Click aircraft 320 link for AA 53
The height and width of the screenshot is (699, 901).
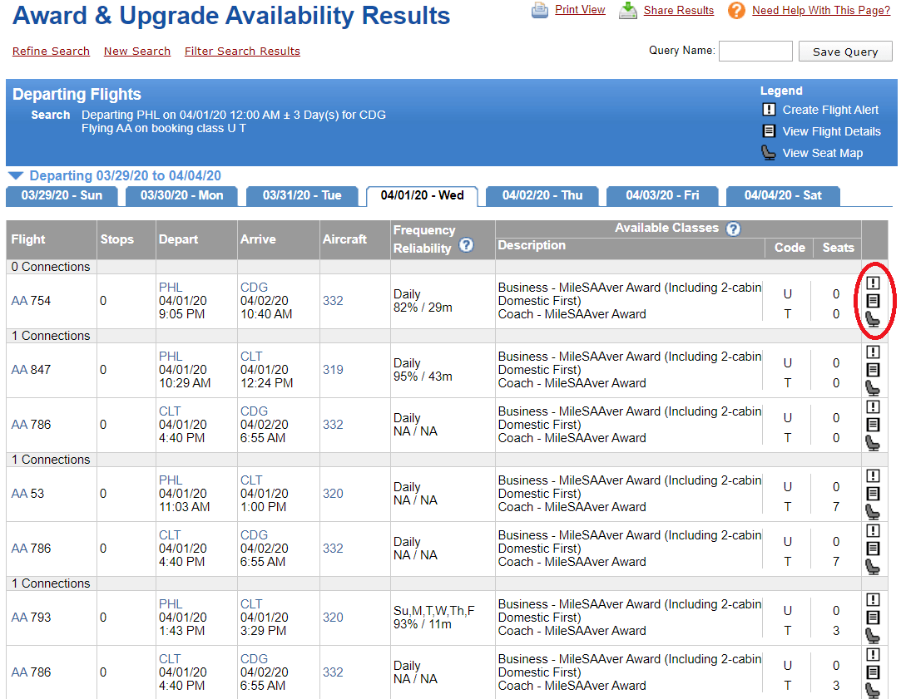pos(333,494)
